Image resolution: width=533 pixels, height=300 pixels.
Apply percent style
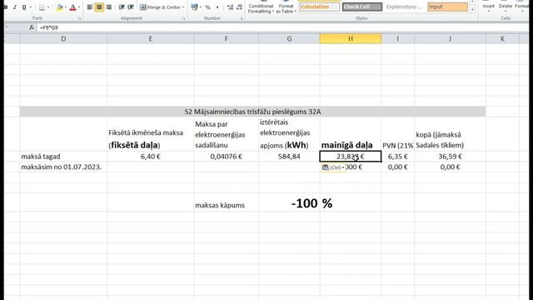(207, 7)
